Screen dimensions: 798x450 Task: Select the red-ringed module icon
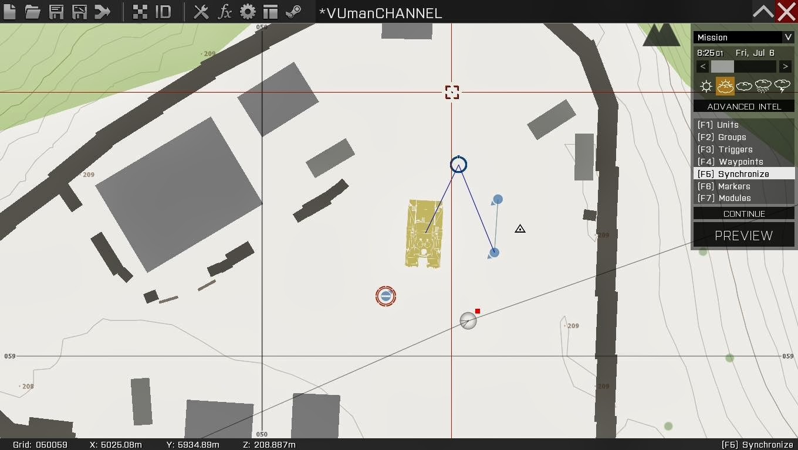[x=386, y=296]
